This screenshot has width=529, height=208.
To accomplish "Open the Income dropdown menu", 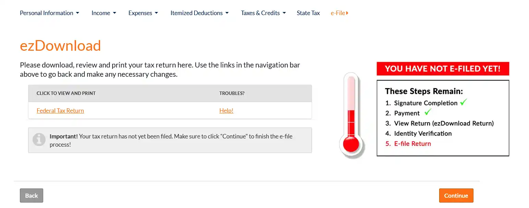I will [104, 13].
